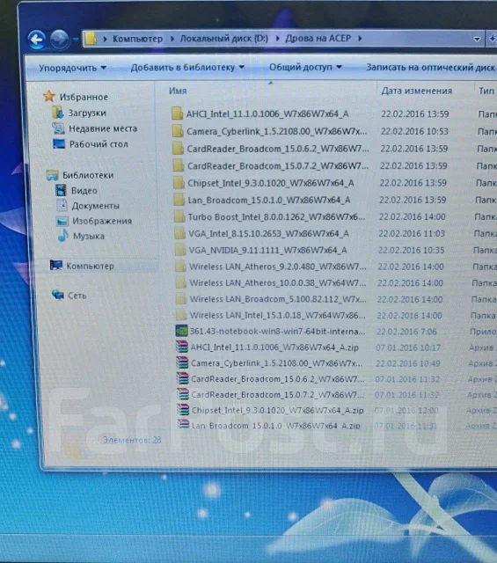Click folder icon of Chipset_Intel_9.3.0.1020 folder
Screen dimensions: 497x563
179,182
